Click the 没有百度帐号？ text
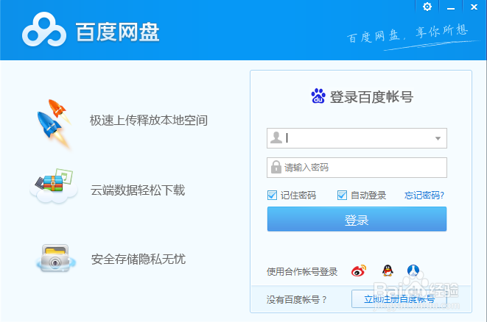The width and height of the screenshot is (487, 322). click(297, 299)
